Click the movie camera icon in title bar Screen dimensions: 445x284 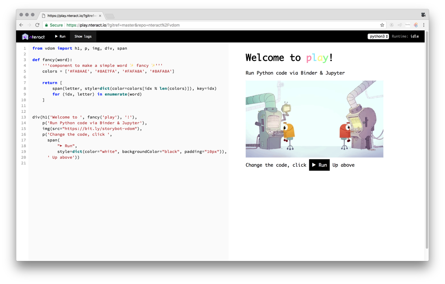pos(423,15)
